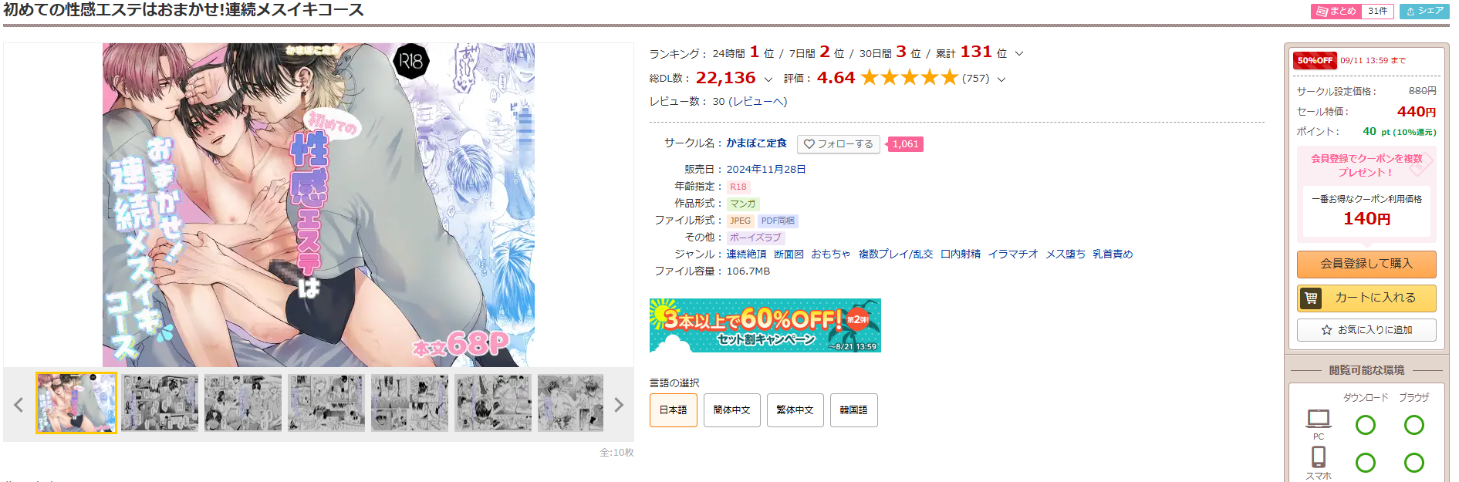
Task: Select 簡体中文 language option
Action: coord(732,410)
